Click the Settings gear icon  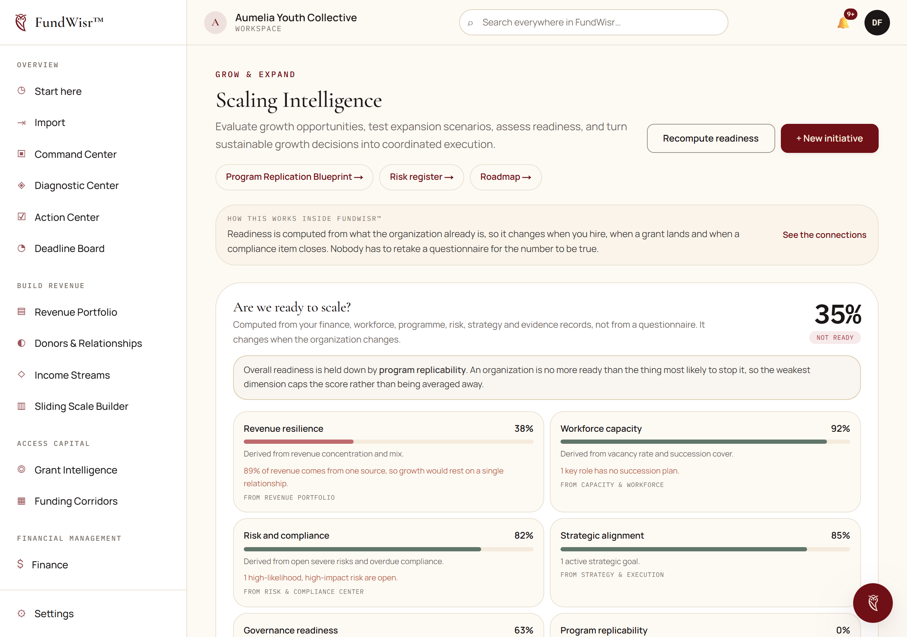(22, 613)
